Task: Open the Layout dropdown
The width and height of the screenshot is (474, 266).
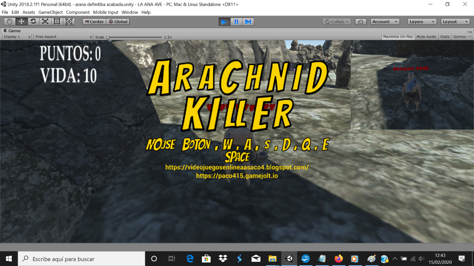Action: [455, 21]
